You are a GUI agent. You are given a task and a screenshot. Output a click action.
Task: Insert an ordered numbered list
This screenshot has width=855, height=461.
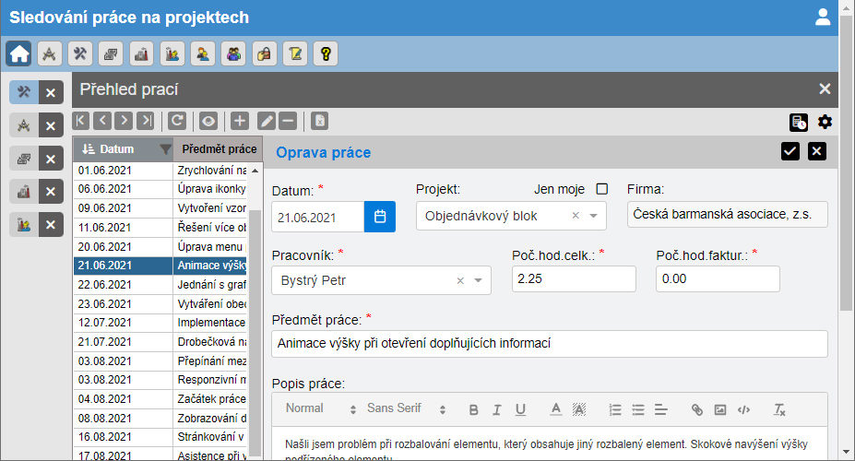615,409
